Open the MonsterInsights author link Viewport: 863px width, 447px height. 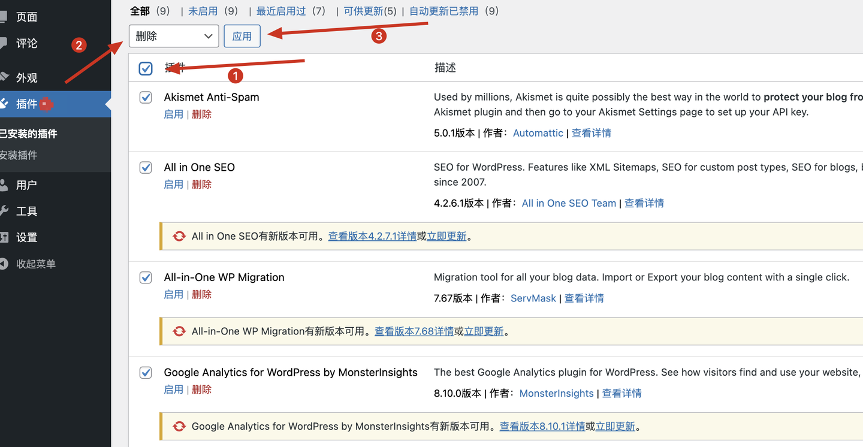pos(557,393)
